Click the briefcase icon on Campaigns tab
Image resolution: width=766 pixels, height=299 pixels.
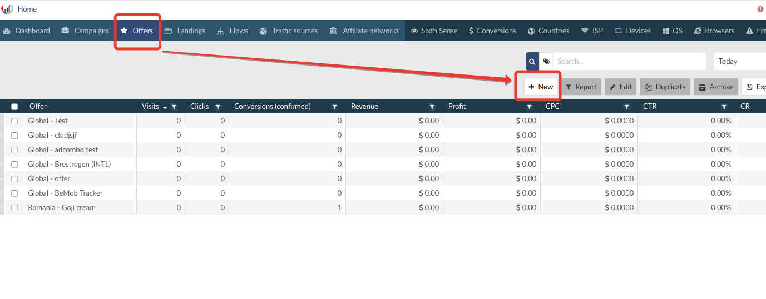[66, 31]
